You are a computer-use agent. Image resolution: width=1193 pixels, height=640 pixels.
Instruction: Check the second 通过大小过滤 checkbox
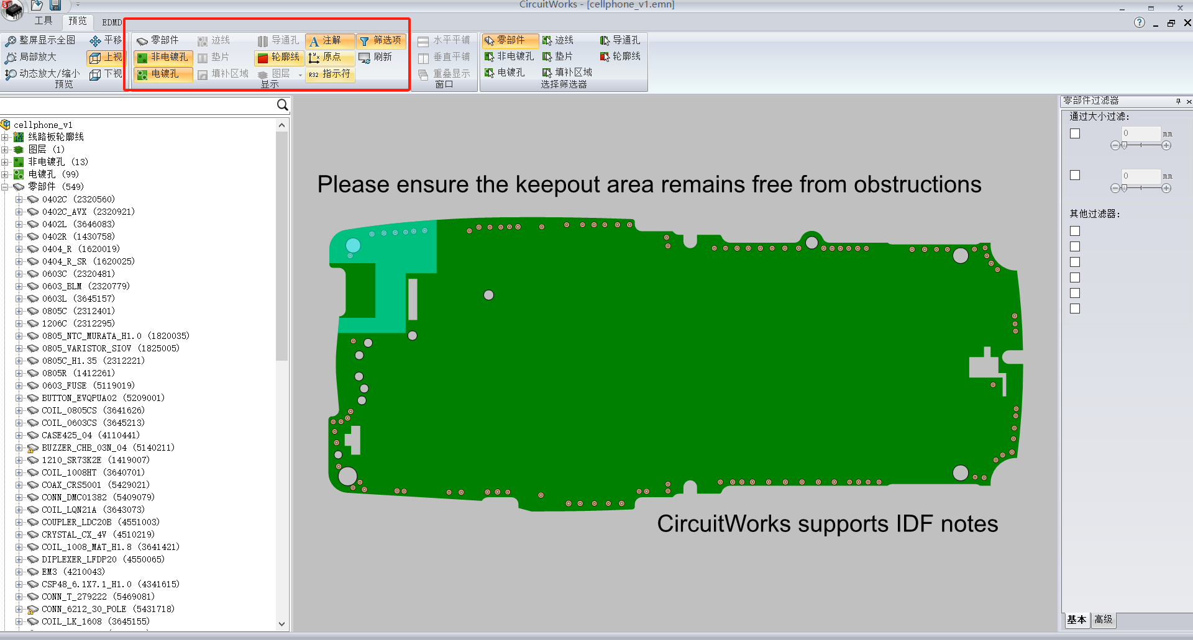[1075, 175]
